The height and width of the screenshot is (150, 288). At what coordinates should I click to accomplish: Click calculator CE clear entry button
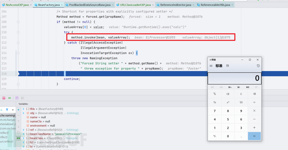click(228, 94)
